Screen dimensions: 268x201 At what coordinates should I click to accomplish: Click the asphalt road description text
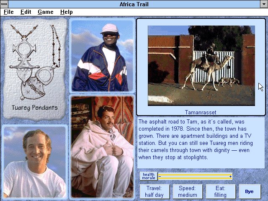pos(196,139)
